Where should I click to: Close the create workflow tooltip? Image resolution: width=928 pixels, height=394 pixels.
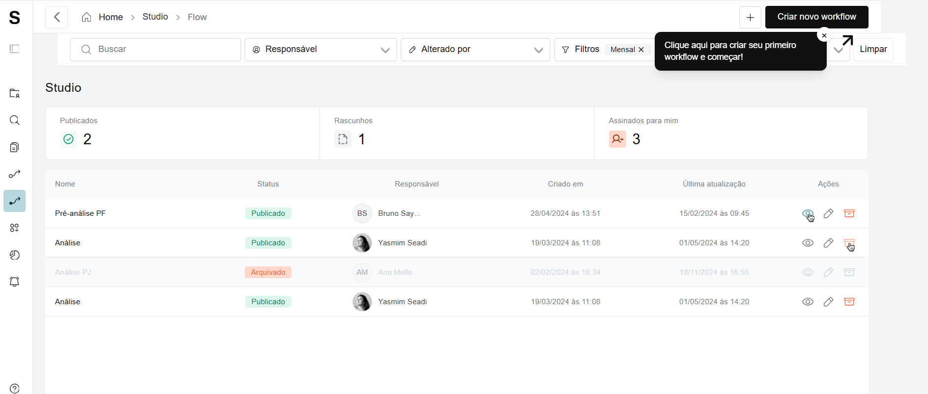coord(824,35)
